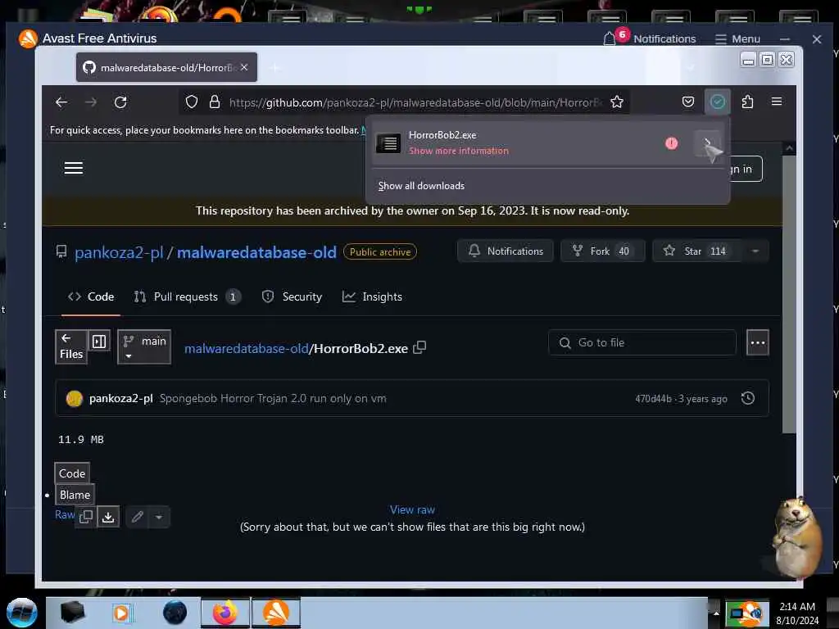Open Windows Start menu orb
This screenshot has width=839, height=629.
(22, 613)
